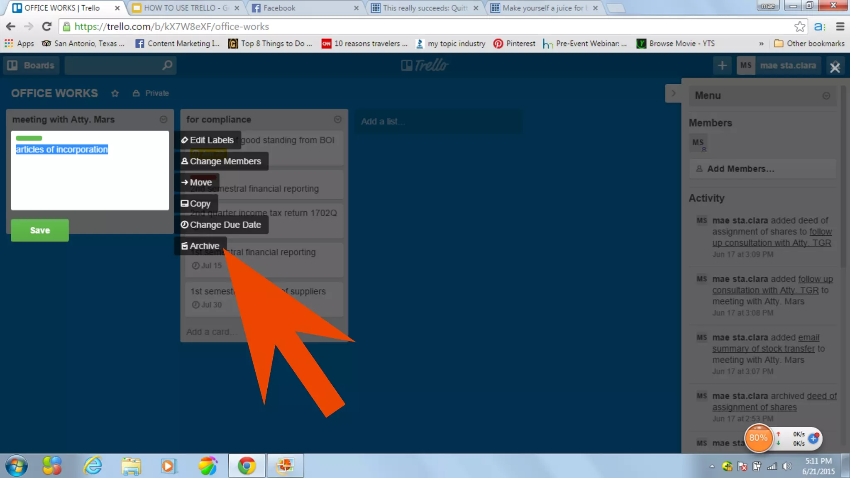Image resolution: width=850 pixels, height=478 pixels.
Task: Click the MS member avatar under Members
Action: tap(698, 143)
